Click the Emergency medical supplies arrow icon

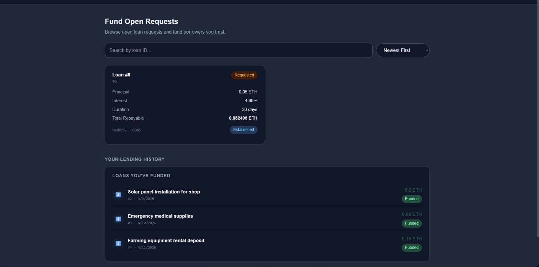coord(118,219)
